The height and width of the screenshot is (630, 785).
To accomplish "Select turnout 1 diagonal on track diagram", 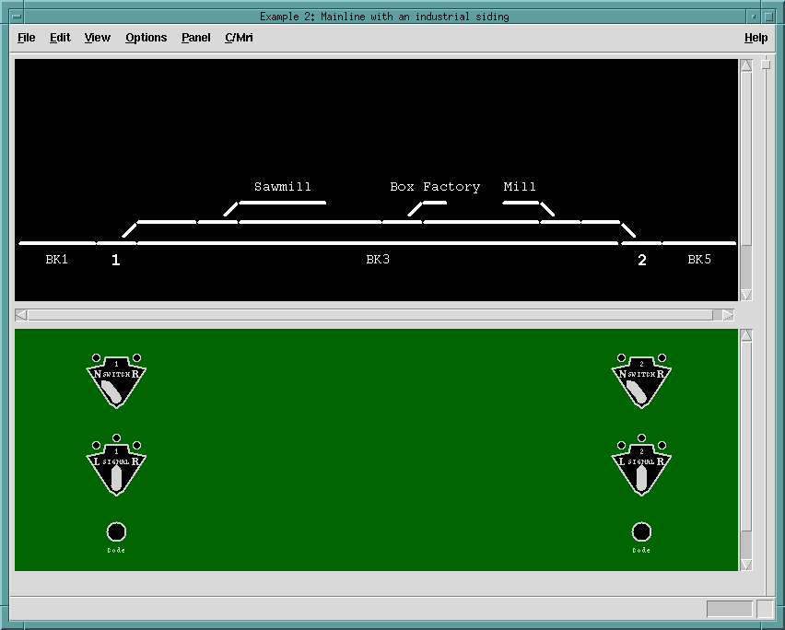I will point(129,230).
